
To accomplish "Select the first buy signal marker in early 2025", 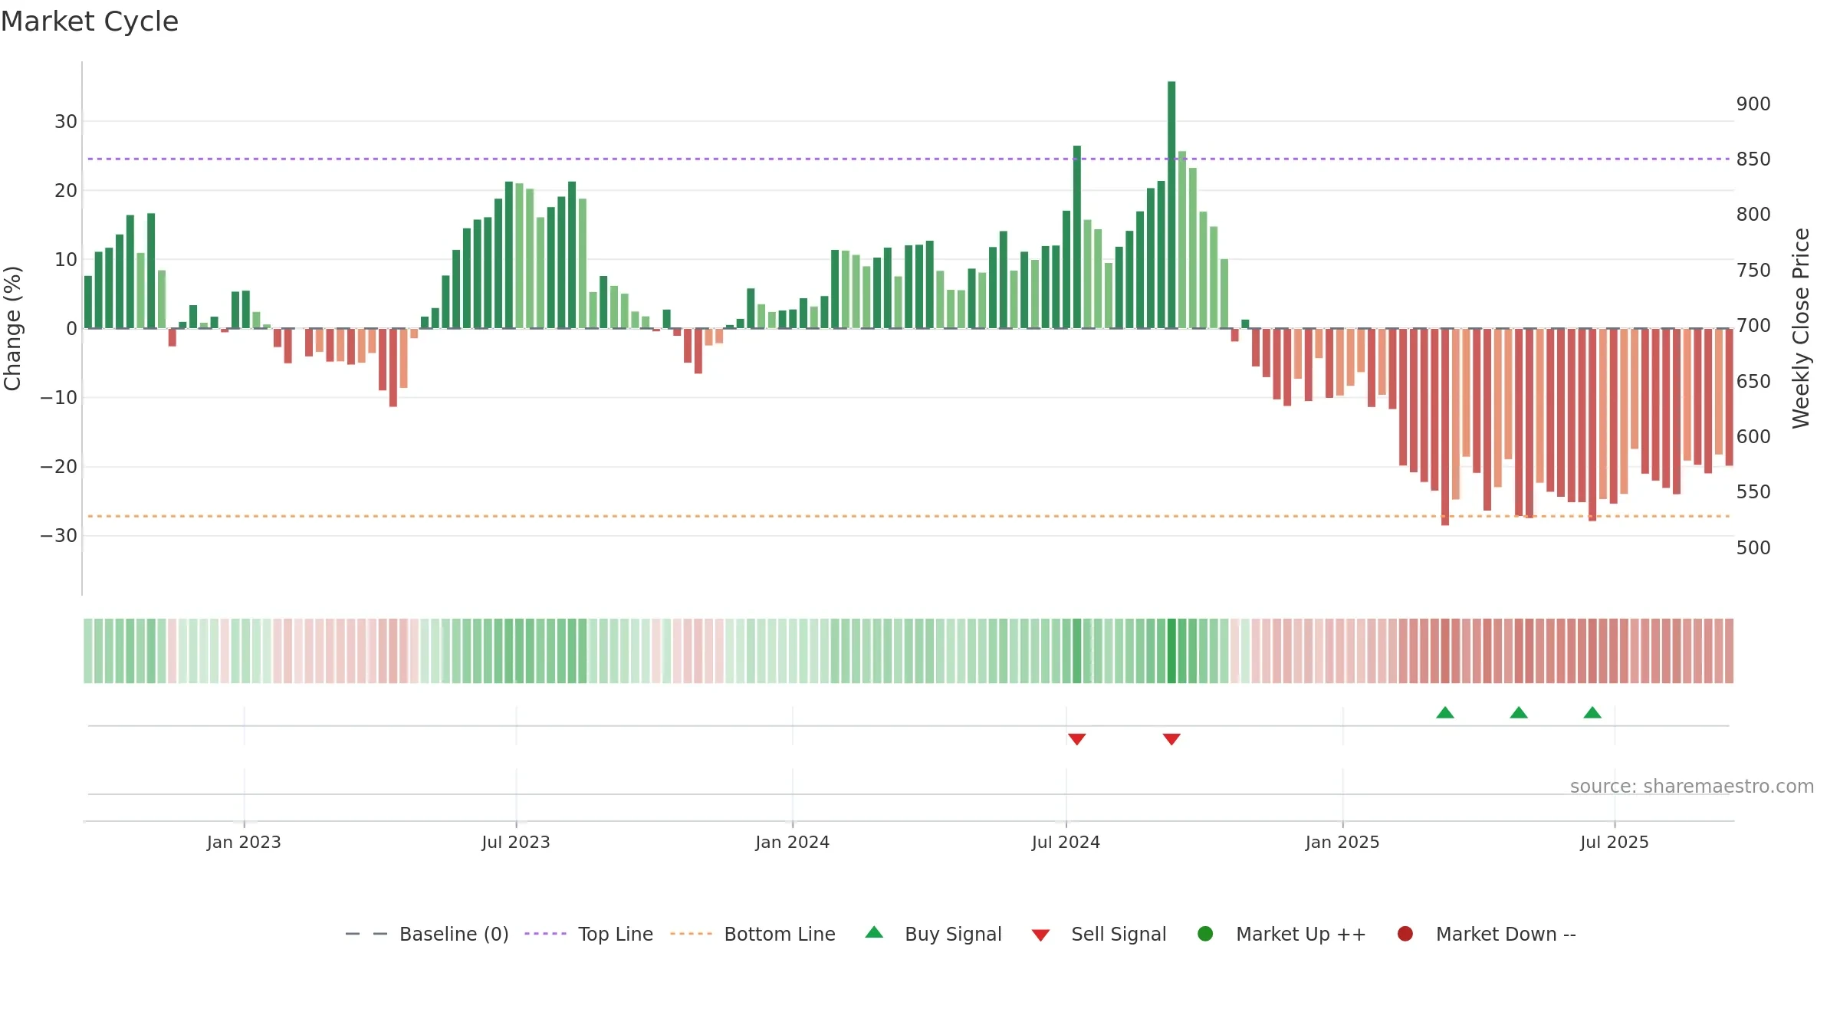I will 1445,712.
